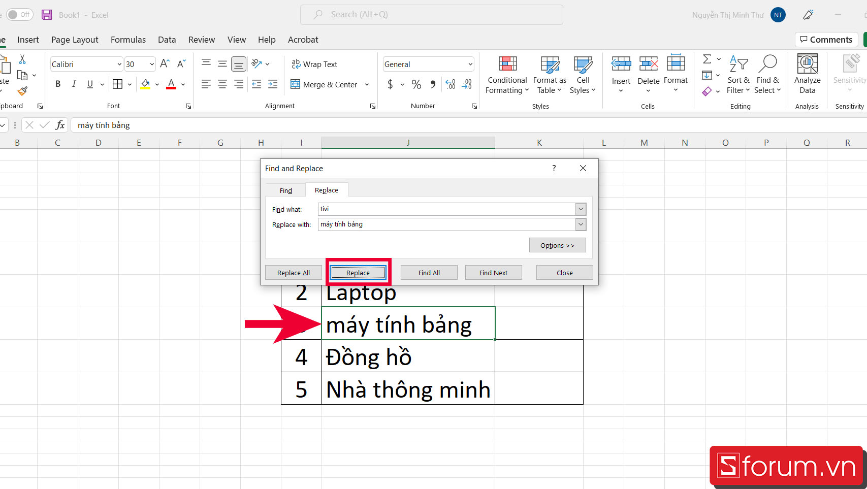The height and width of the screenshot is (489, 867).
Task: Apply the yellow Fill Color
Action: pyautogui.click(x=145, y=84)
